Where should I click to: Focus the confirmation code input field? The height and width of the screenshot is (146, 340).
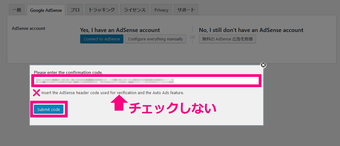pos(146,81)
